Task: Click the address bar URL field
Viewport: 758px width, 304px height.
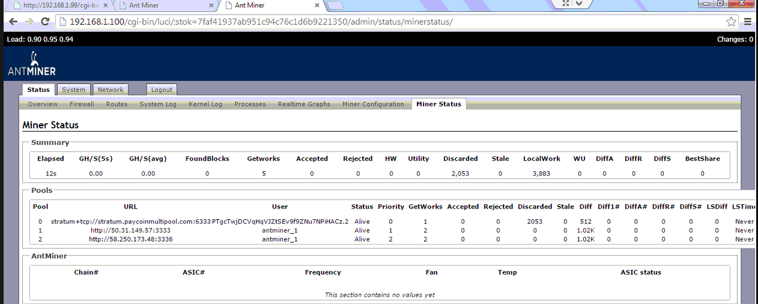Action: 390,22
